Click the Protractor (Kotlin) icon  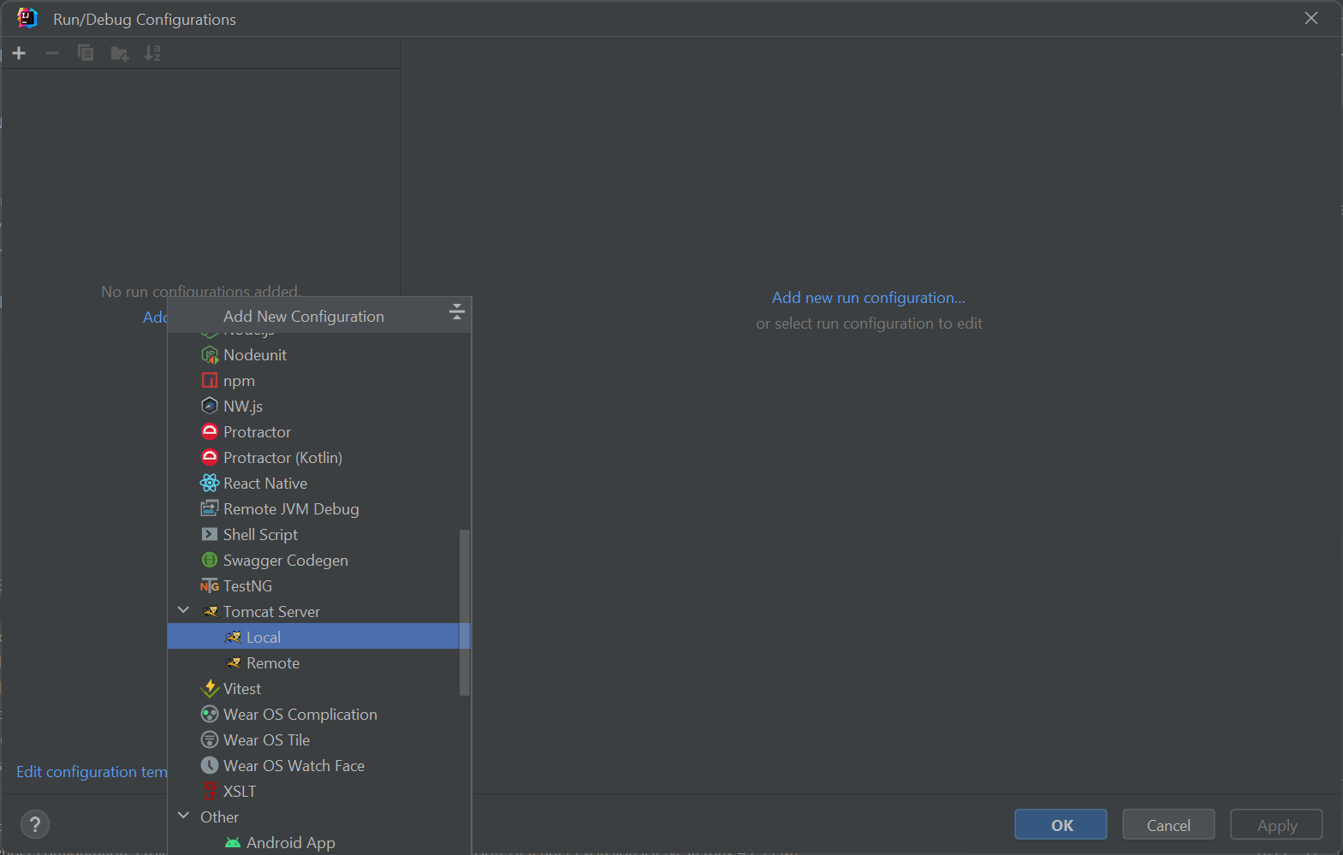(x=210, y=457)
